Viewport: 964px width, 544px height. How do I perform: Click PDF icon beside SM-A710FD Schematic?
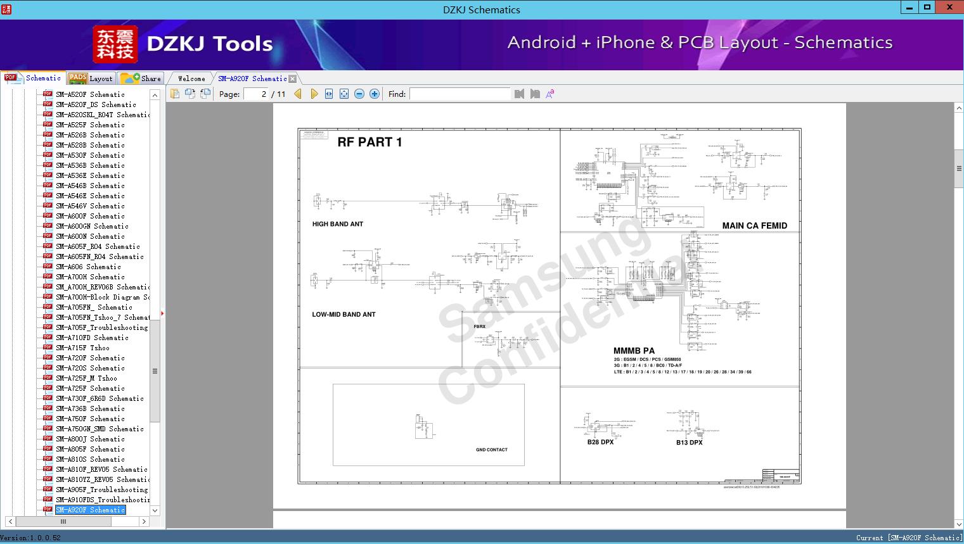[x=48, y=337]
